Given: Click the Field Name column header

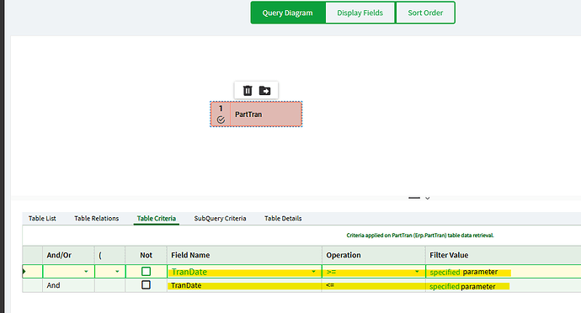Looking at the screenshot, I should pyautogui.click(x=244, y=255).
